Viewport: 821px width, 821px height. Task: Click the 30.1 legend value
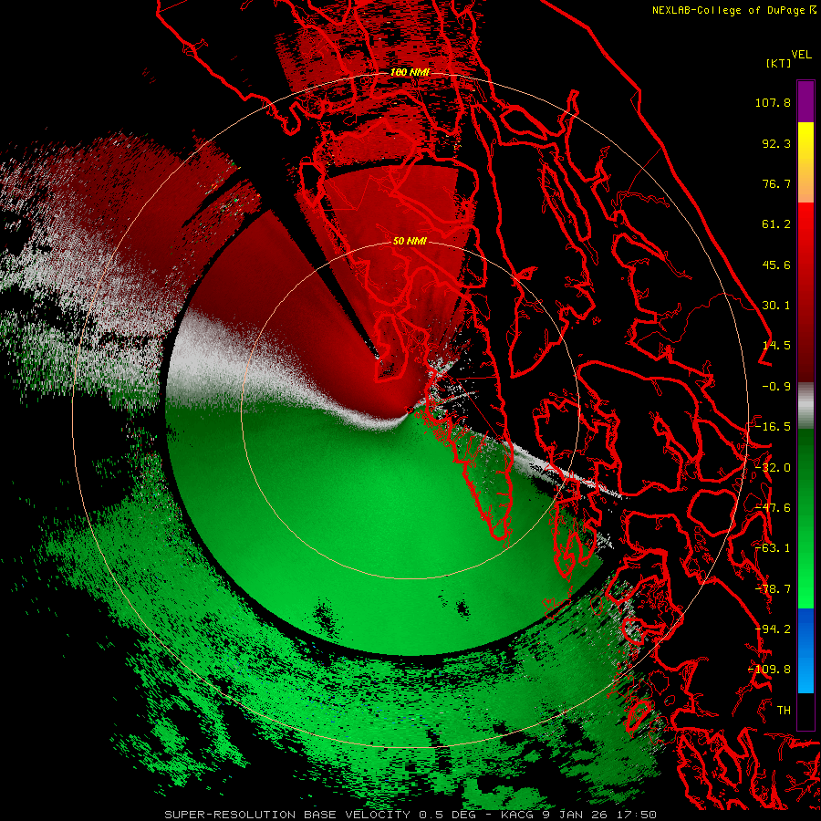776,306
